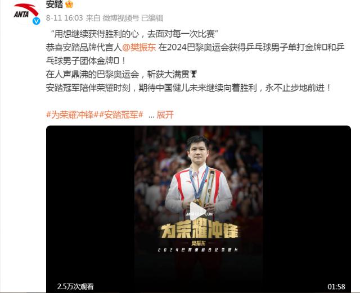This screenshot has height=293, width=360.
Task: Click the missing-glyph box after 团体金牌
Action: pos(116,61)
